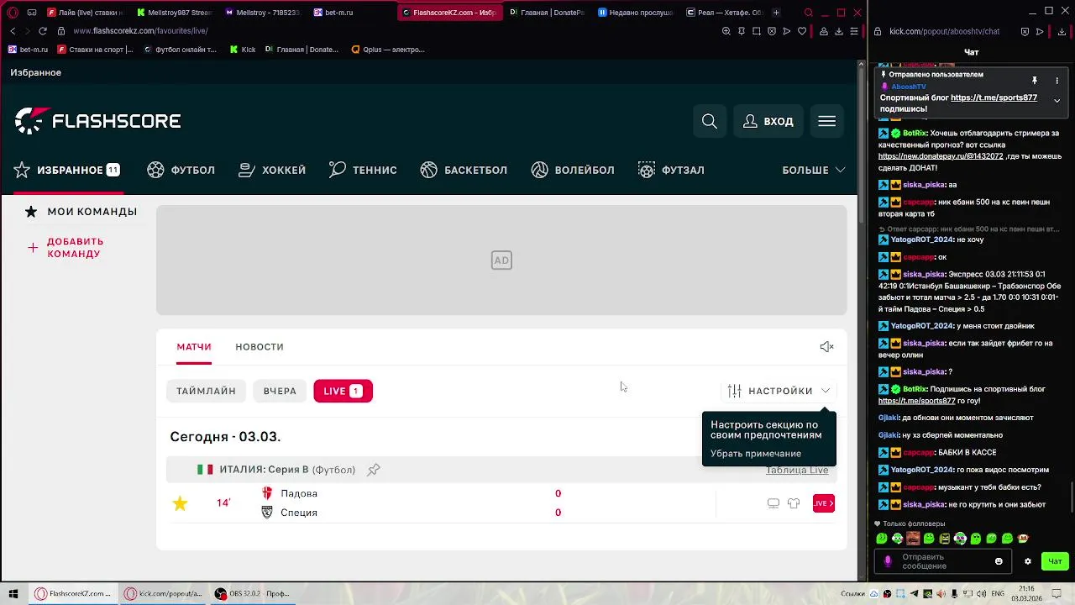The width and height of the screenshot is (1075, 605).
Task: Select the ФУТБОЛ sport tab
Action: click(x=181, y=170)
